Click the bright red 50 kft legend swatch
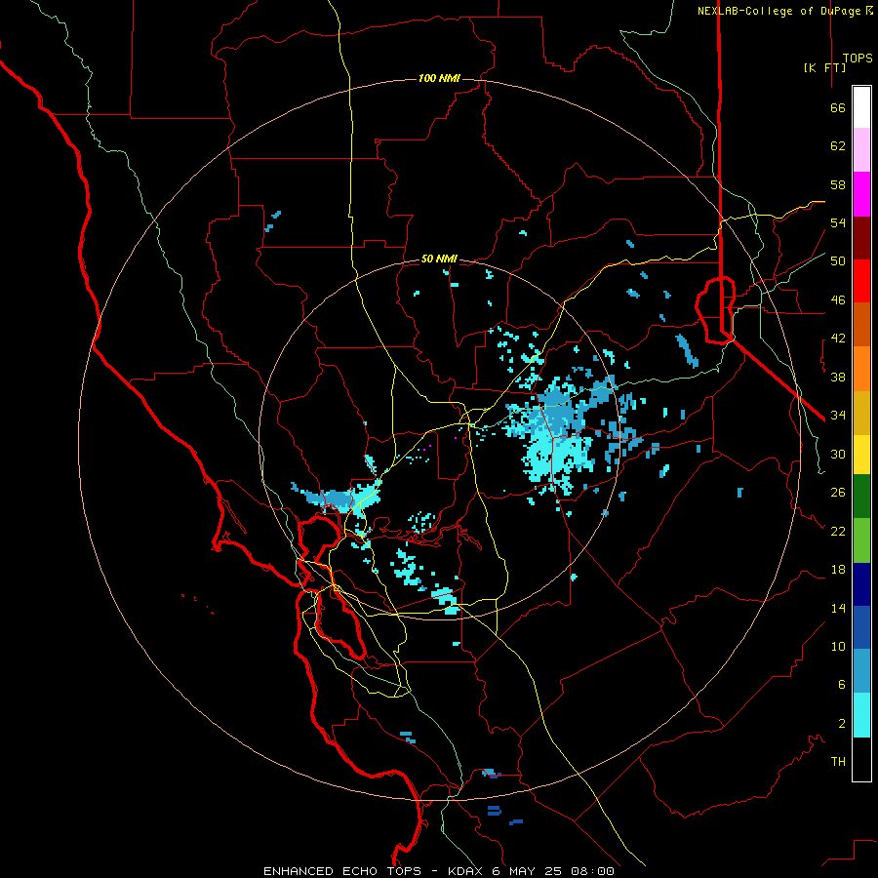This screenshot has height=878, width=878. tap(861, 281)
